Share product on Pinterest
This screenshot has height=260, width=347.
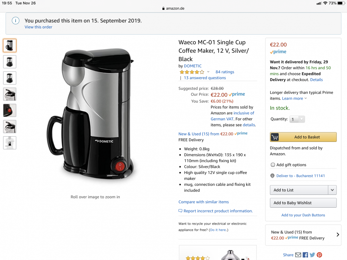click(x=319, y=255)
